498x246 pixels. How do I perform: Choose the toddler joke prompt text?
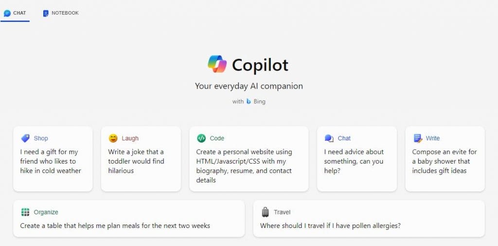136,161
